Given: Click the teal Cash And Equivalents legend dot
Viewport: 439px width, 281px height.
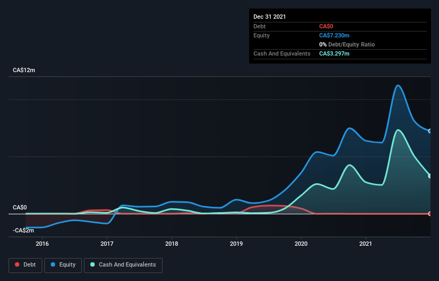Looking at the screenshot, I should [x=93, y=264].
